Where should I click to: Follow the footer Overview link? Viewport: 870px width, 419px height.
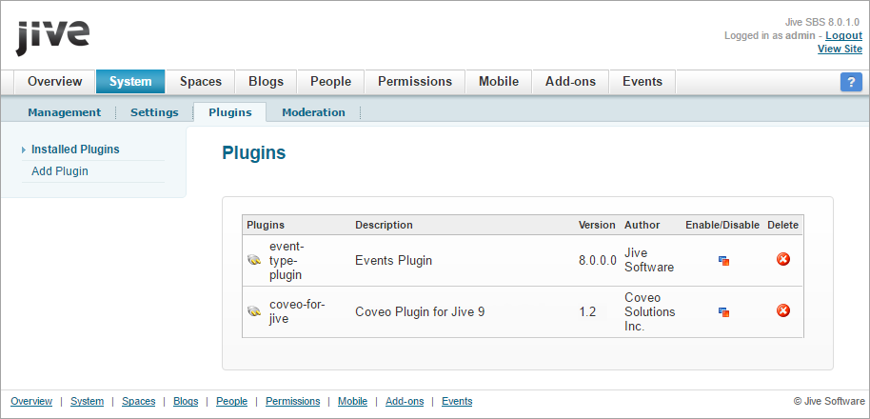coord(31,401)
